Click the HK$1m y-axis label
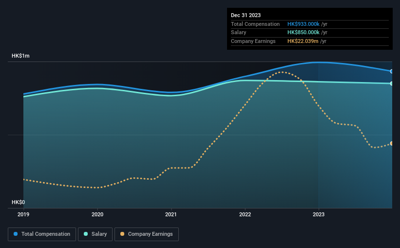 coord(20,56)
